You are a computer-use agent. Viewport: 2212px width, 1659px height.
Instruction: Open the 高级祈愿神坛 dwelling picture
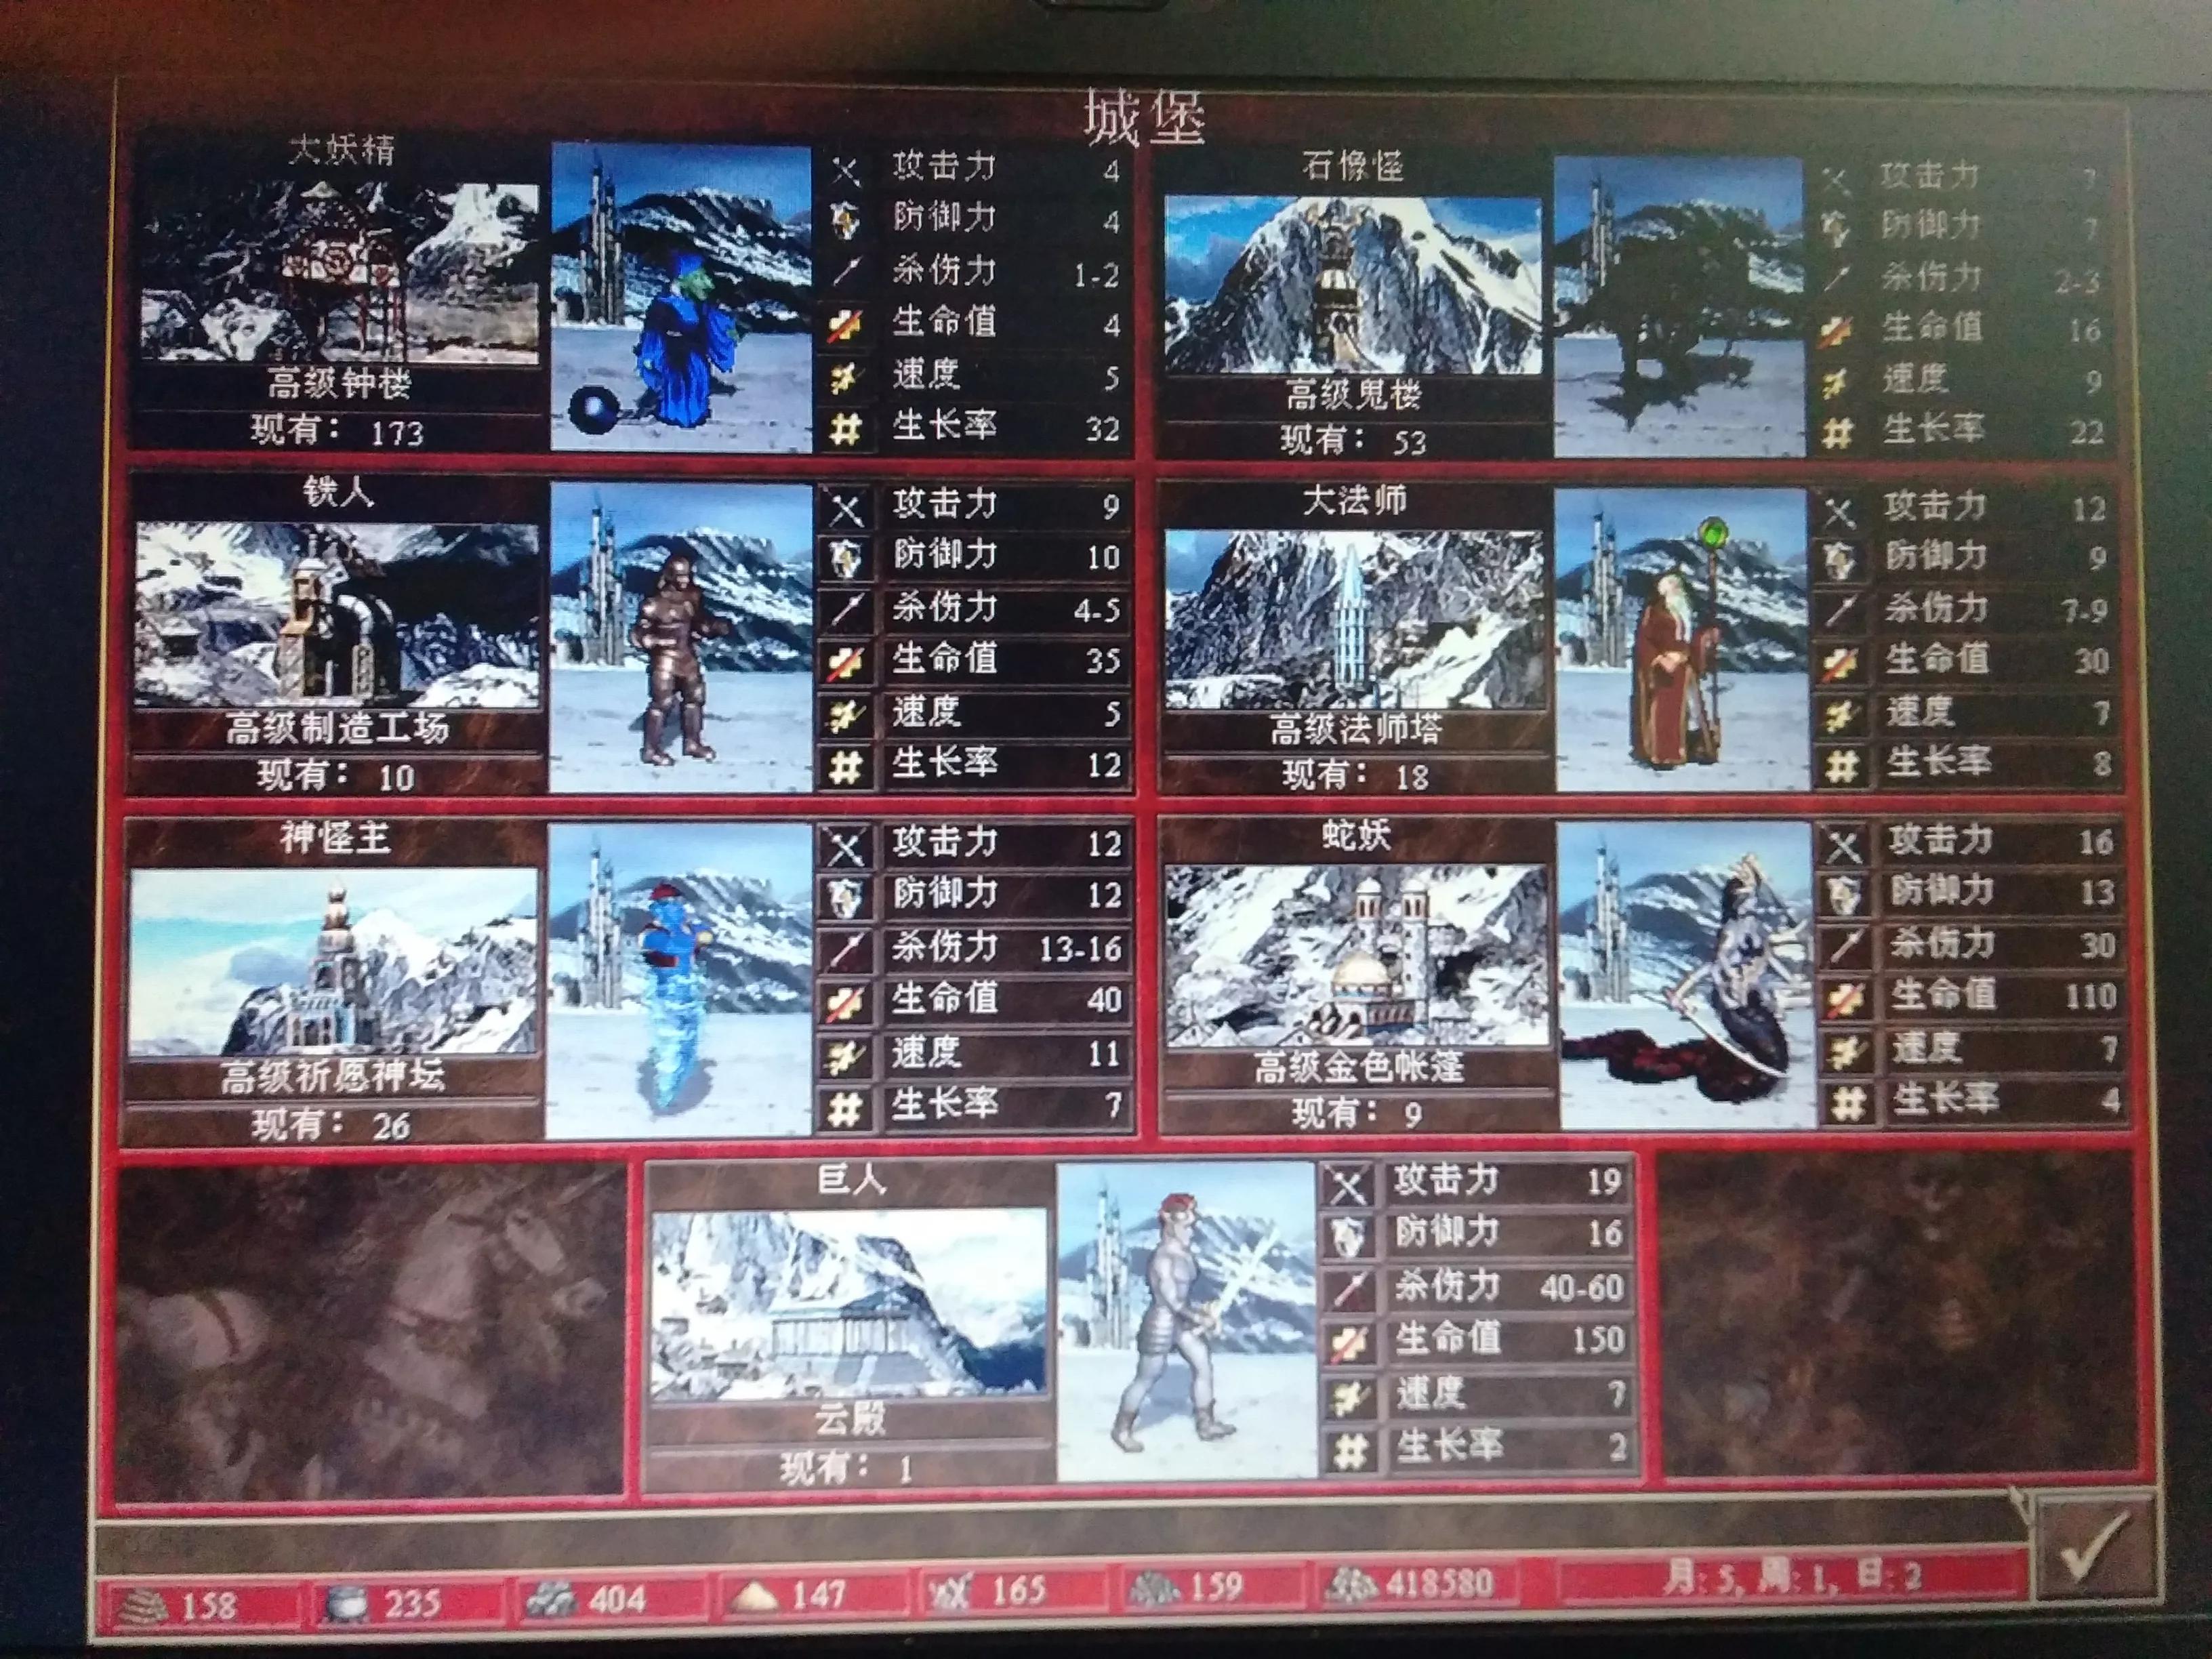tap(334, 962)
